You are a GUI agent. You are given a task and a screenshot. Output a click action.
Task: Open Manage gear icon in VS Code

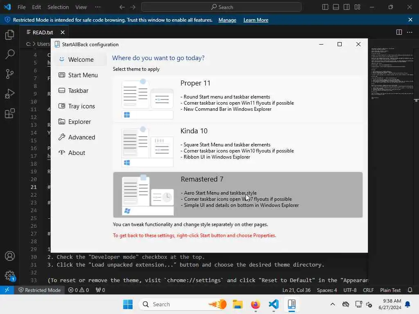tap(10, 276)
